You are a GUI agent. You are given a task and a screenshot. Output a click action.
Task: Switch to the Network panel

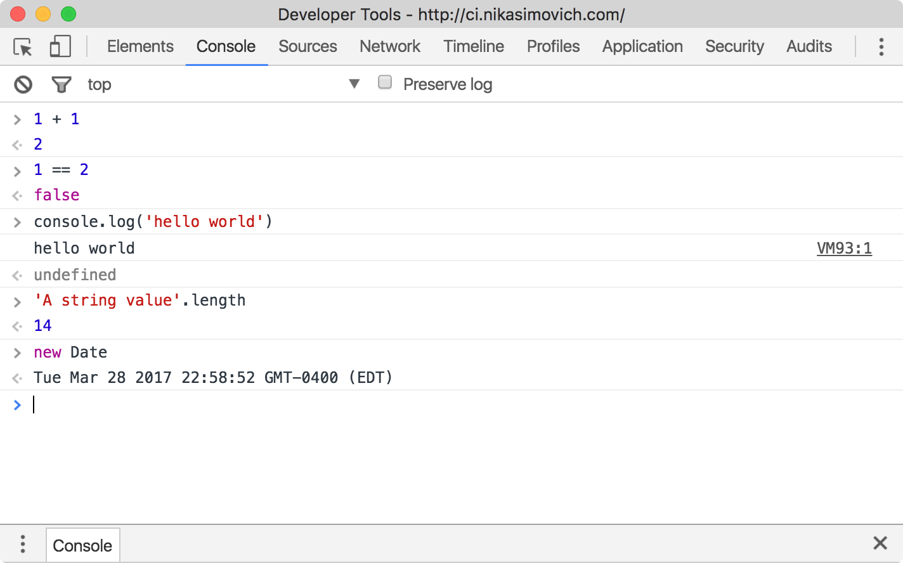pos(389,46)
